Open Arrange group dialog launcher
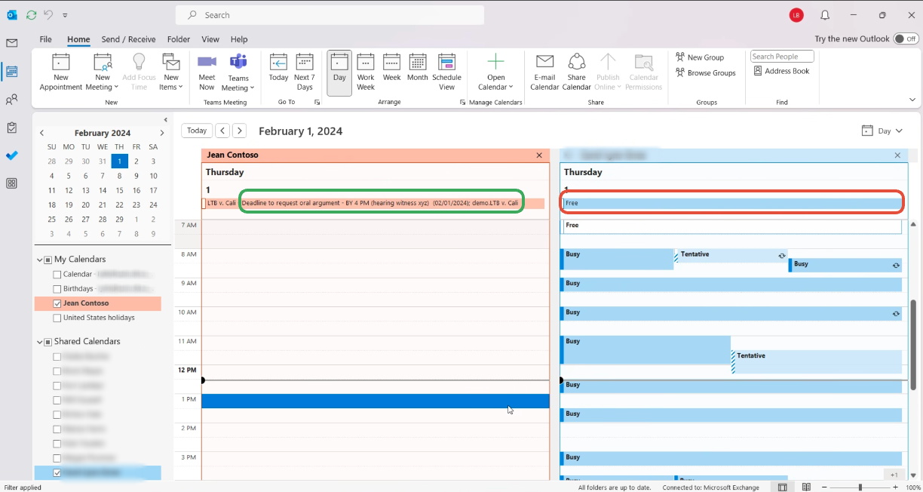Screen dimensions: 923x492 click(x=462, y=102)
